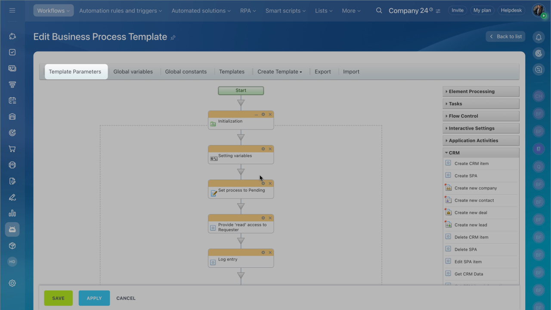The image size is (551, 310).
Task: Open the Smart scripts dropdown
Action: tap(285, 10)
